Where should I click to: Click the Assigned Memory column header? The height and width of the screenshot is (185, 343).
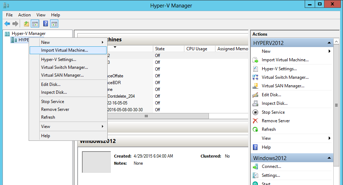click(232, 49)
